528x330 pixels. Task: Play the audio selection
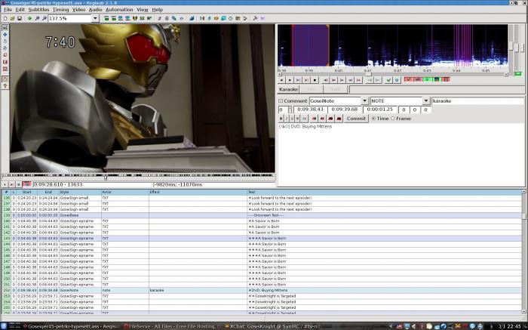pos(298,80)
